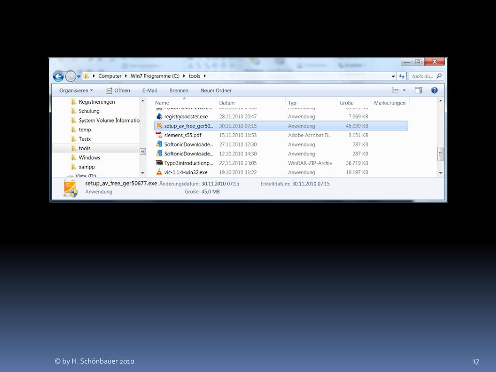The image size is (496, 372).
Task: Click the setup_av_free icon in file list
Action: [159, 125]
